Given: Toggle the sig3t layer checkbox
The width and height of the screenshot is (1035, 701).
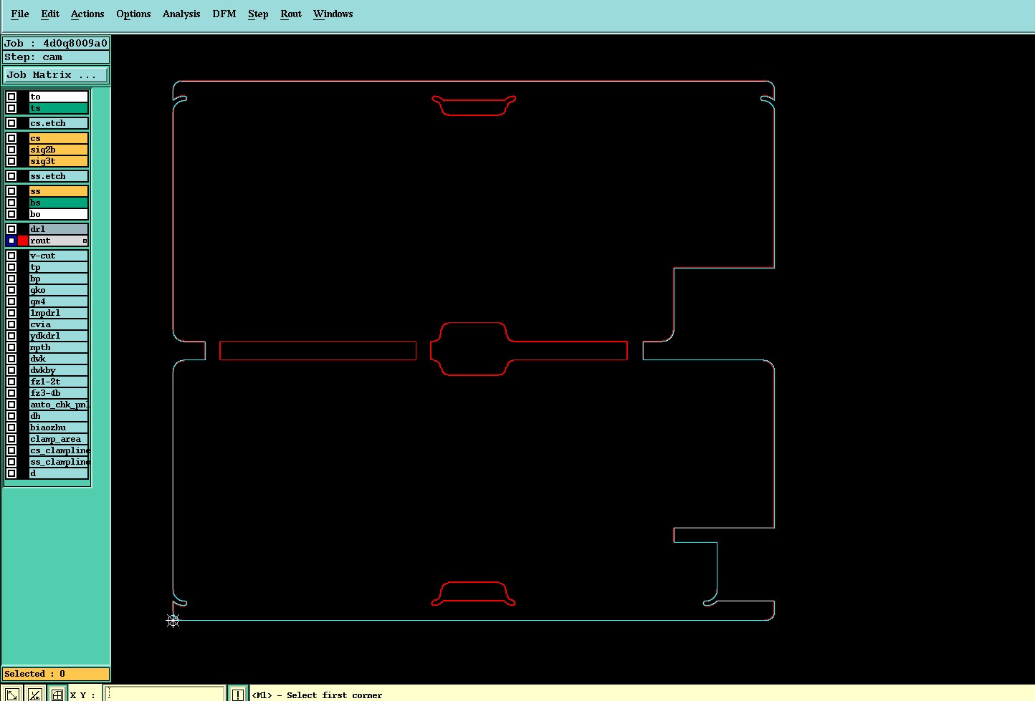Looking at the screenshot, I should point(11,161).
